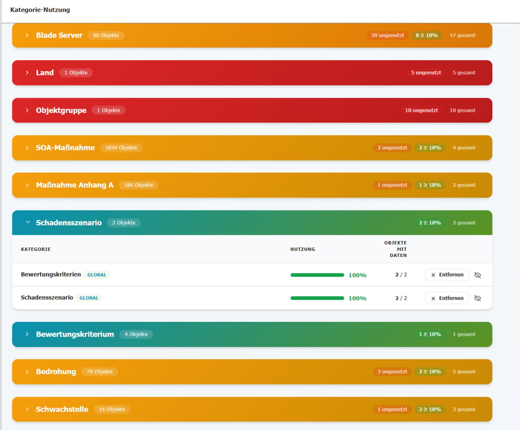This screenshot has width=520, height=430.
Task: Click Schadensszenario 100% usage bar
Action: pos(317,298)
